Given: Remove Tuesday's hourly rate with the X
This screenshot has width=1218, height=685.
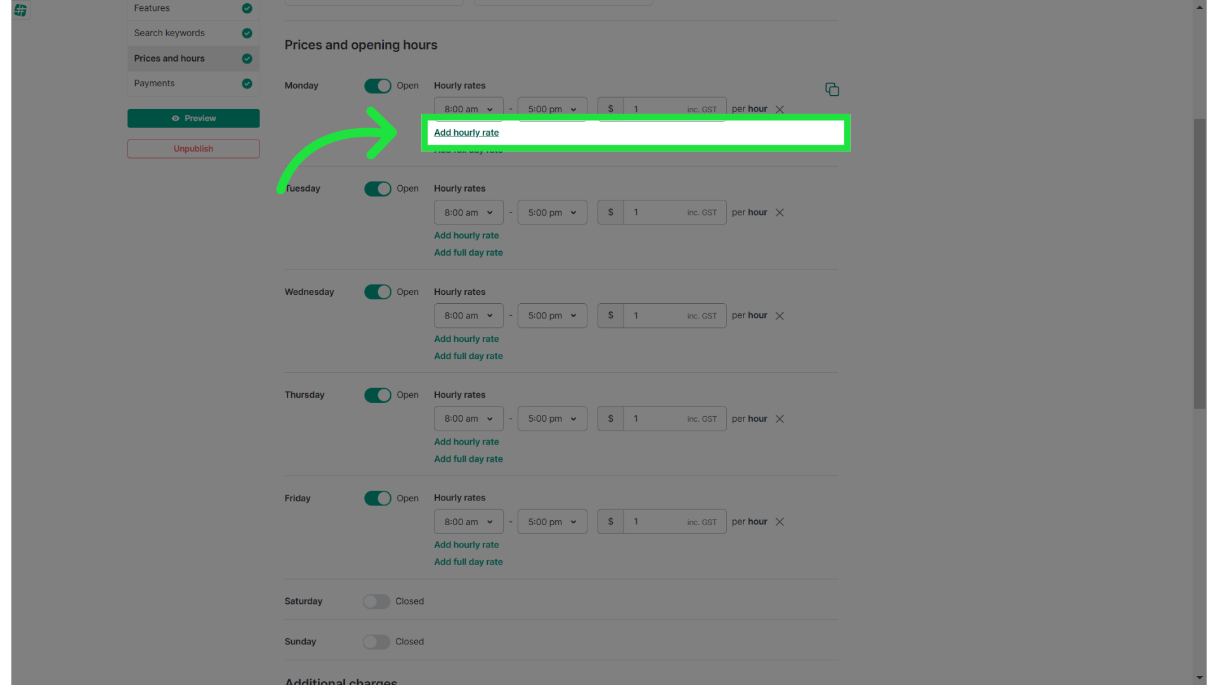Looking at the screenshot, I should 780,212.
